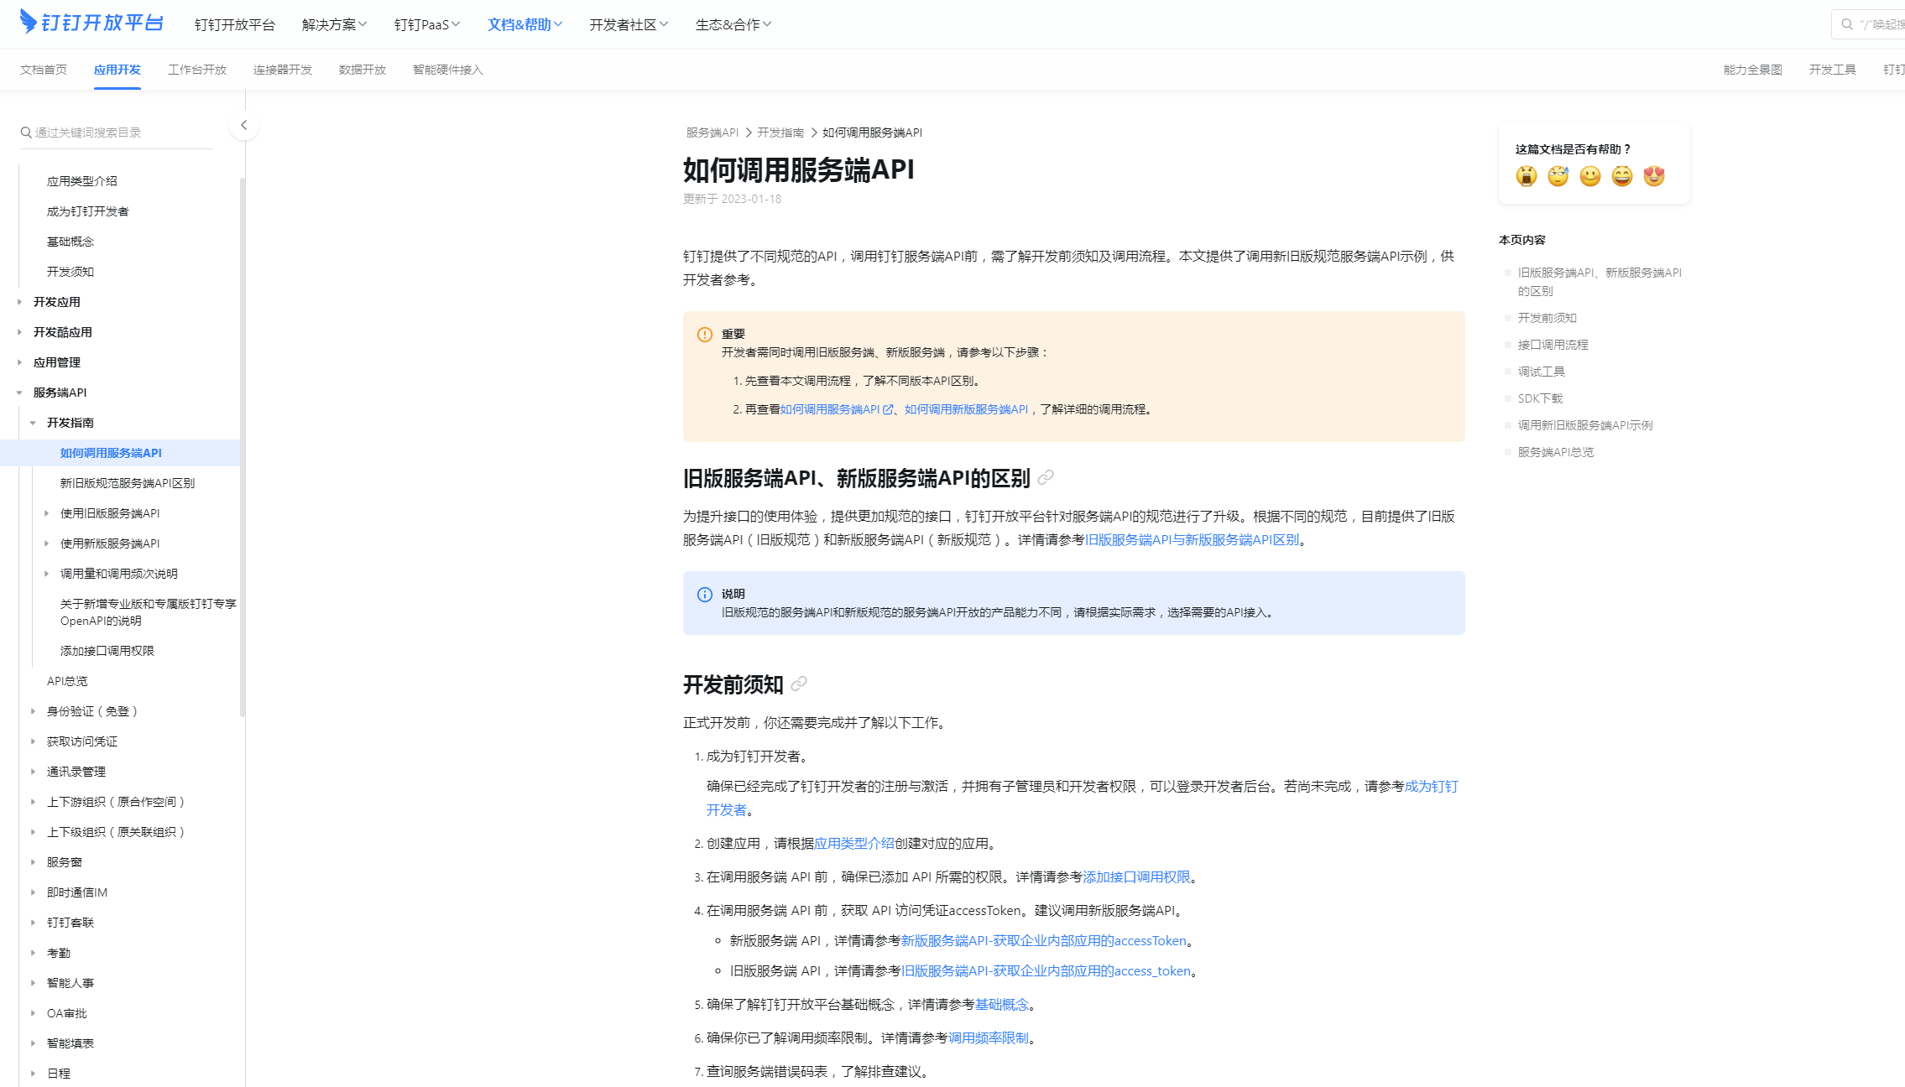Open the 解决方案 dropdown menu
This screenshot has height=1087, width=1905.
334,24
